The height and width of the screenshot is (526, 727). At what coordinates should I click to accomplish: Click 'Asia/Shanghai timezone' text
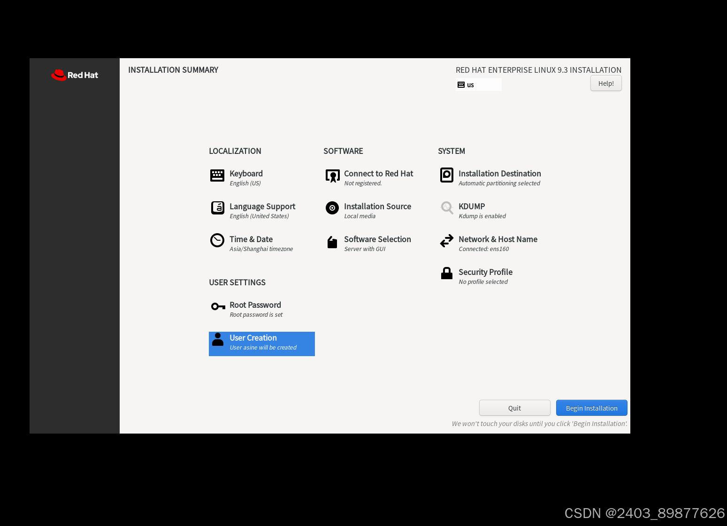[x=261, y=249]
